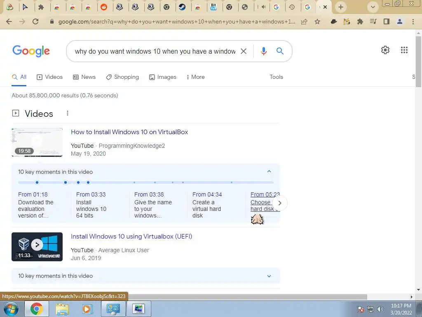This screenshot has height=317, width=422.
Task: Collapse the first video's key moments
Action: click(269, 171)
